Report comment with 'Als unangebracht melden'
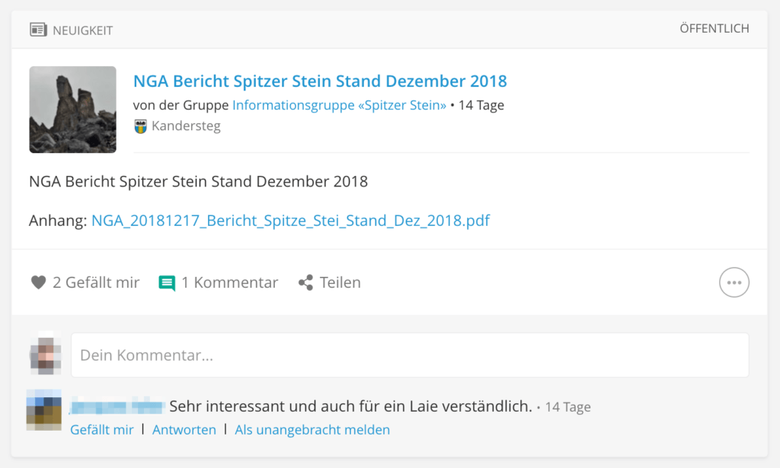 tap(312, 430)
